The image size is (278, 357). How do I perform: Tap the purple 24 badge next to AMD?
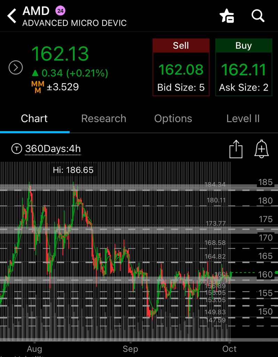pos(60,11)
